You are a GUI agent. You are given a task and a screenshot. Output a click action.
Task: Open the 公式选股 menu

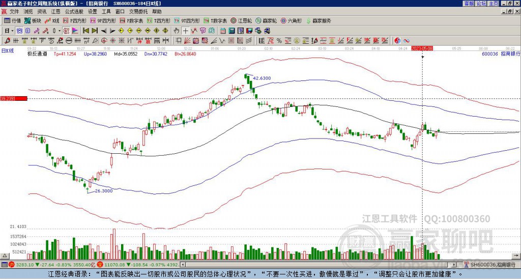74,12
